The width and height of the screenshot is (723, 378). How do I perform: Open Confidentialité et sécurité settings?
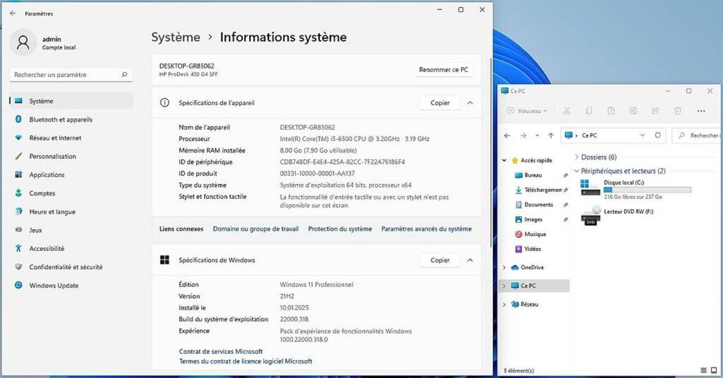(71, 267)
